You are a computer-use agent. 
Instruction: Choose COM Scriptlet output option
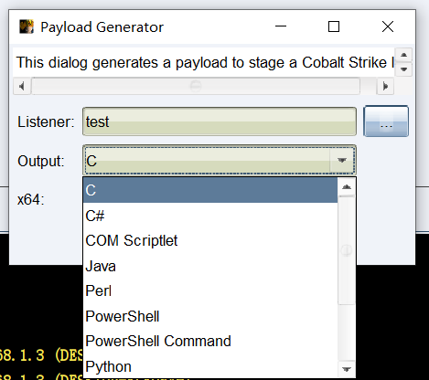pyautogui.click(x=210, y=240)
